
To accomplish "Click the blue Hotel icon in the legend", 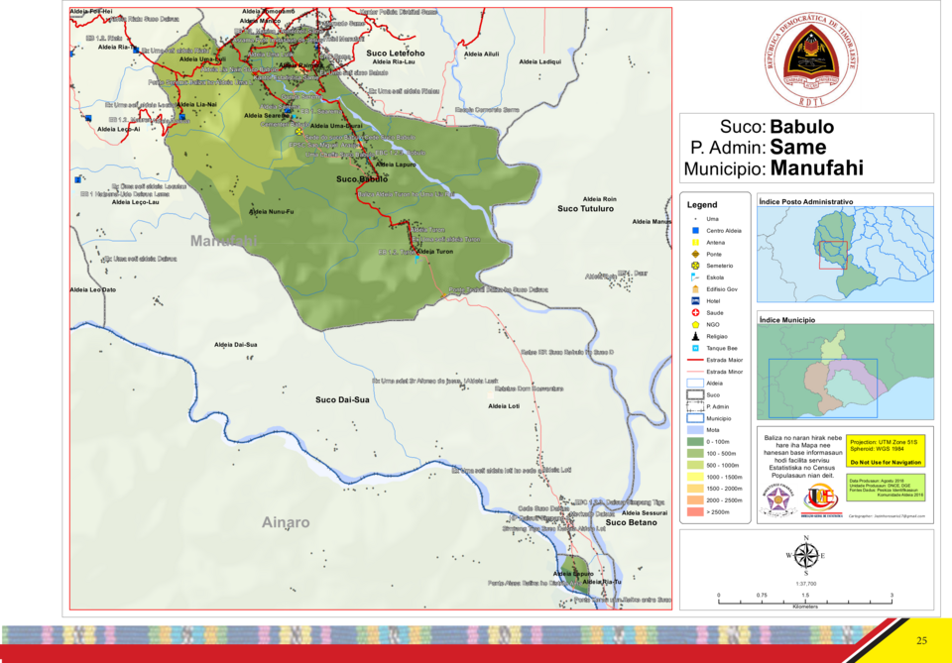I will click(x=696, y=301).
